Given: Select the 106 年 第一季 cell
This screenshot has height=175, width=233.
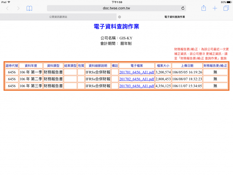Looking at the screenshot, I should pyautogui.click(x=31, y=72).
